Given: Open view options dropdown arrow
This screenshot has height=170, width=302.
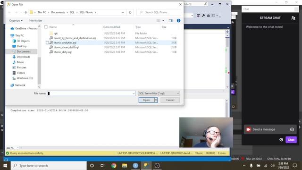Looking at the screenshot, I should (x=163, y=20).
